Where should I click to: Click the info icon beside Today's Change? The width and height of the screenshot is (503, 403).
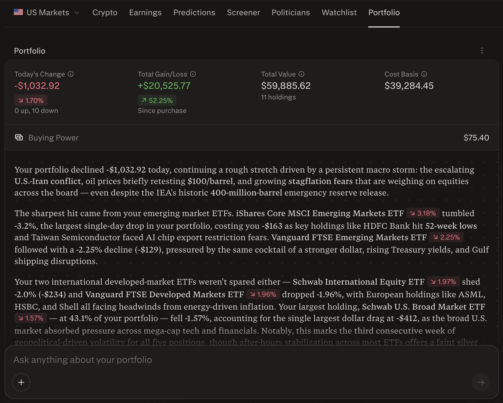(70, 74)
